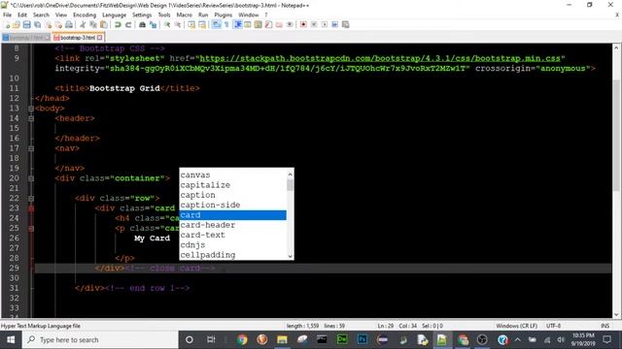Viewport: 622px width, 349px height.
Task: Choose 'canvas' from autocomplete list
Action: click(233, 174)
